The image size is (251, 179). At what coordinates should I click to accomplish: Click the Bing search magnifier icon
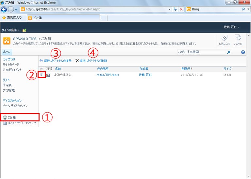243,9
